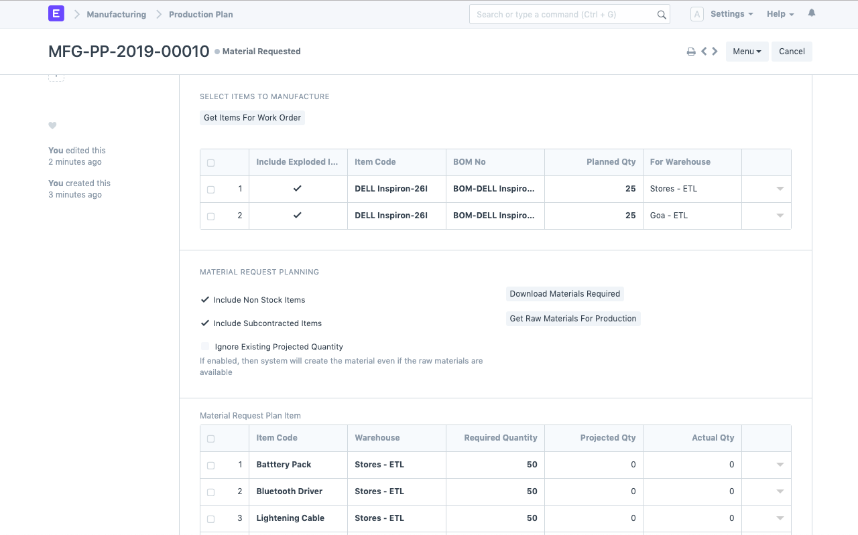Click Get Raw Materials For Production

click(x=572, y=318)
